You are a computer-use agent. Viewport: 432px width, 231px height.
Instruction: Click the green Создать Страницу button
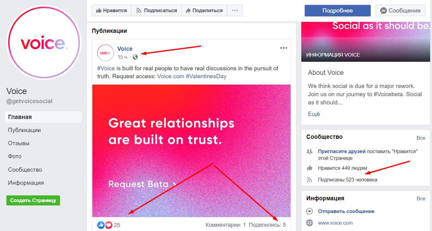[33, 200]
